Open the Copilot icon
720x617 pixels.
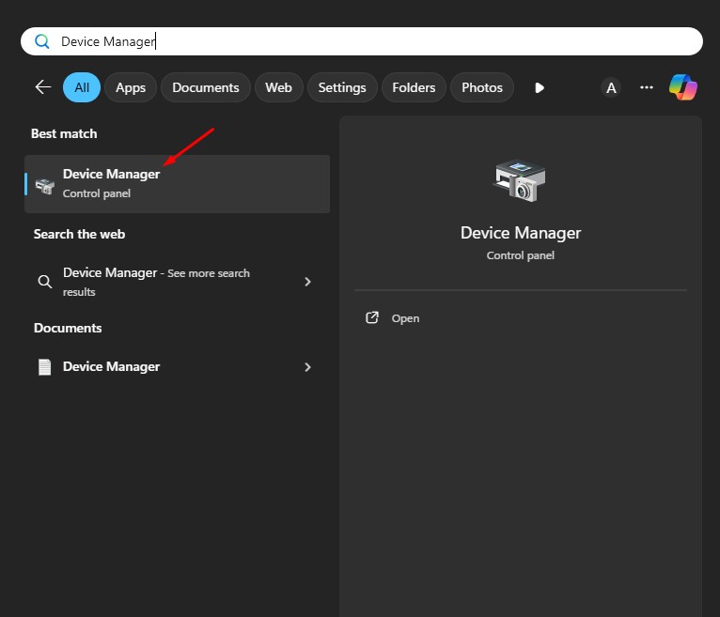[x=683, y=87]
